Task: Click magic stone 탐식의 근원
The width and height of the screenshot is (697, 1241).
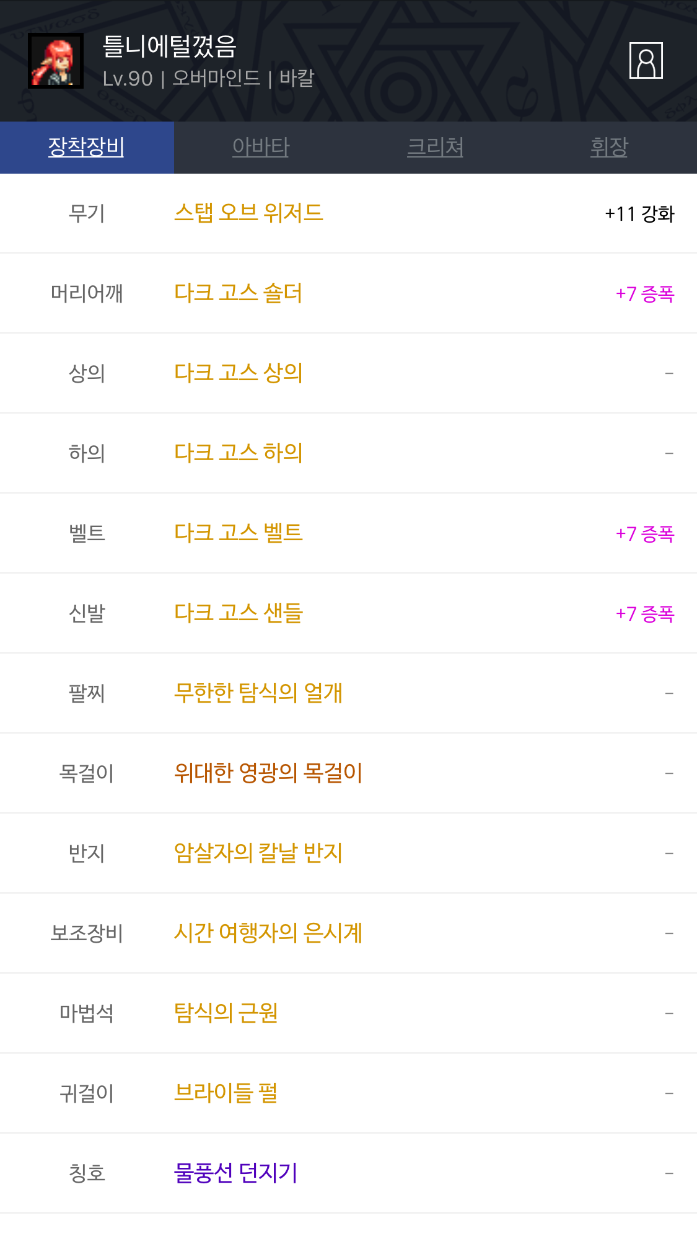Action: pos(226,1013)
